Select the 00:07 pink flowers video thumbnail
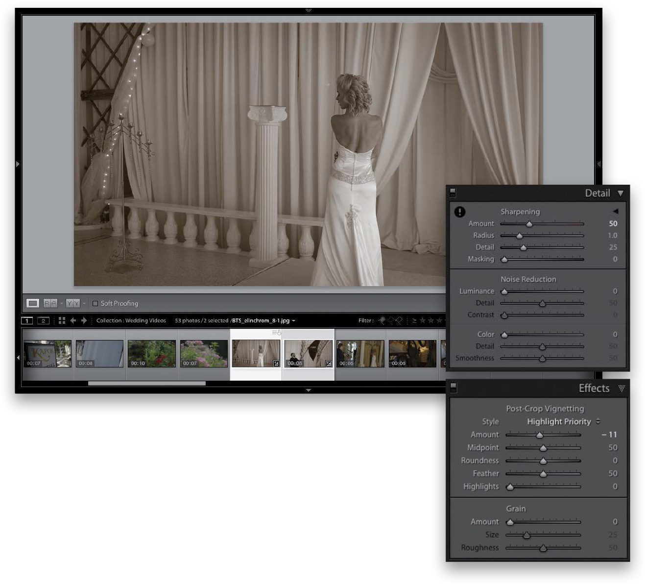 (x=204, y=354)
